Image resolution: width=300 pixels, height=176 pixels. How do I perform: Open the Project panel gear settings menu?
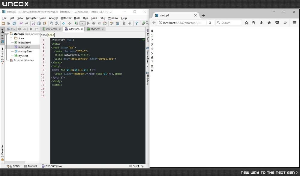31,29
